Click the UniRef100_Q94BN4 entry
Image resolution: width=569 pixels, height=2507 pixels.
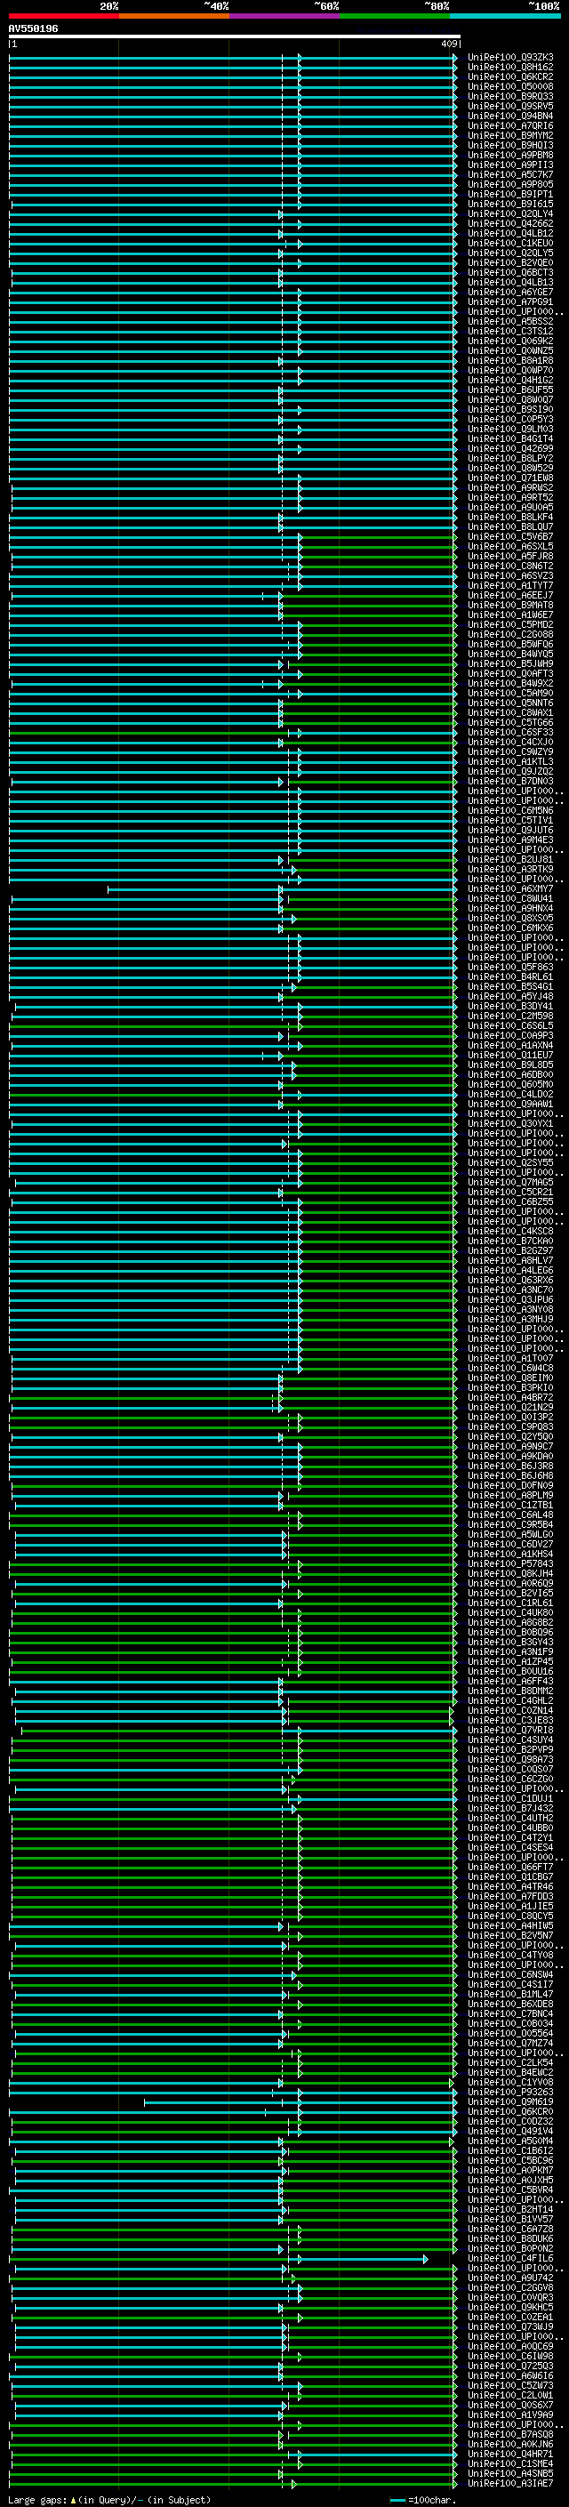(510, 116)
